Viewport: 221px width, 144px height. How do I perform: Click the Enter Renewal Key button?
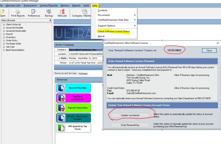[x=130, y=125]
